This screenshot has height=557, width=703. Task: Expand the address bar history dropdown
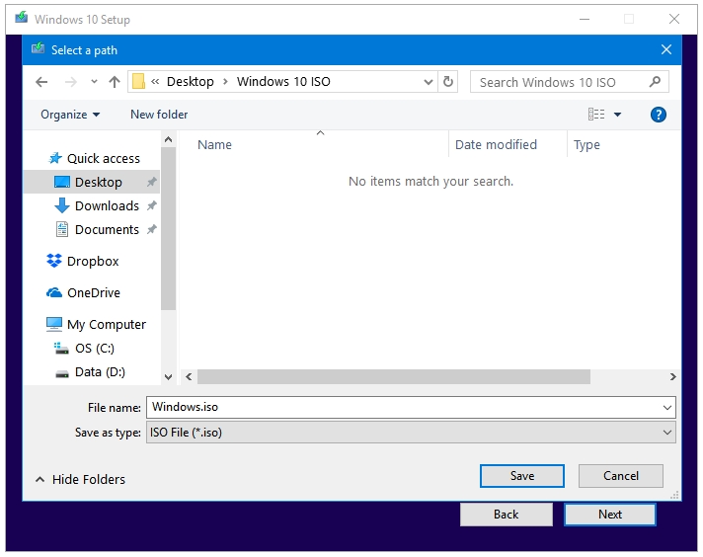429,82
